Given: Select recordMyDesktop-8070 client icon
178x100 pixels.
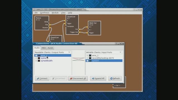Looking at the screenshot, I should click(90, 58).
